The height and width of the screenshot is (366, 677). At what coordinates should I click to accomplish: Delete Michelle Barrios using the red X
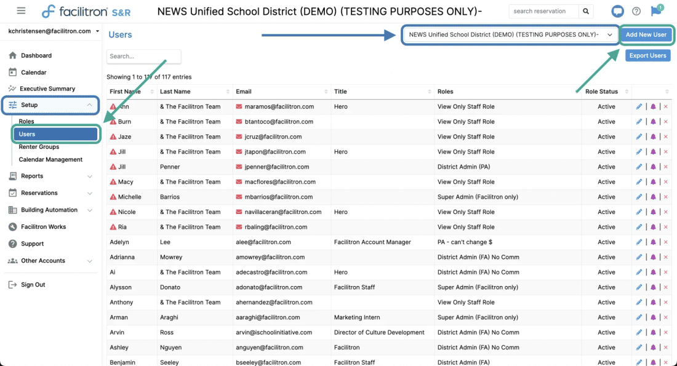point(666,197)
